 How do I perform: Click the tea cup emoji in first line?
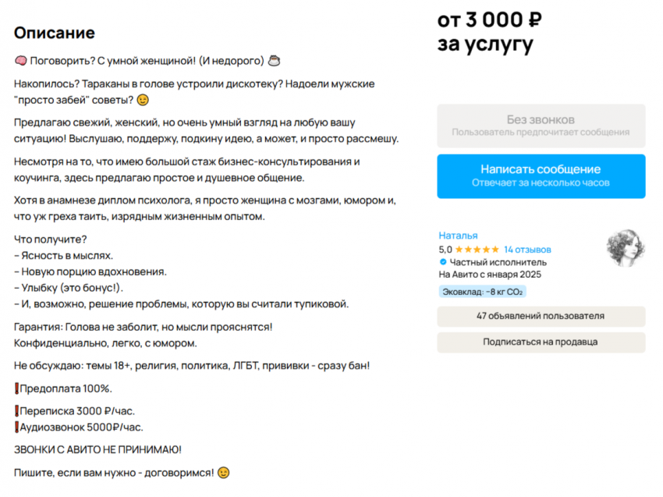[274, 59]
